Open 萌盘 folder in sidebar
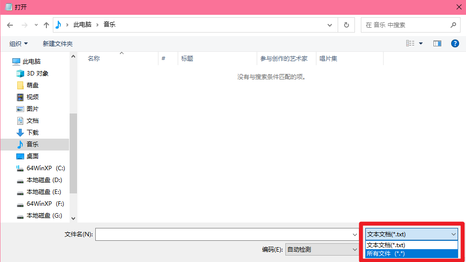Image resolution: width=466 pixels, height=262 pixels. 28,85
